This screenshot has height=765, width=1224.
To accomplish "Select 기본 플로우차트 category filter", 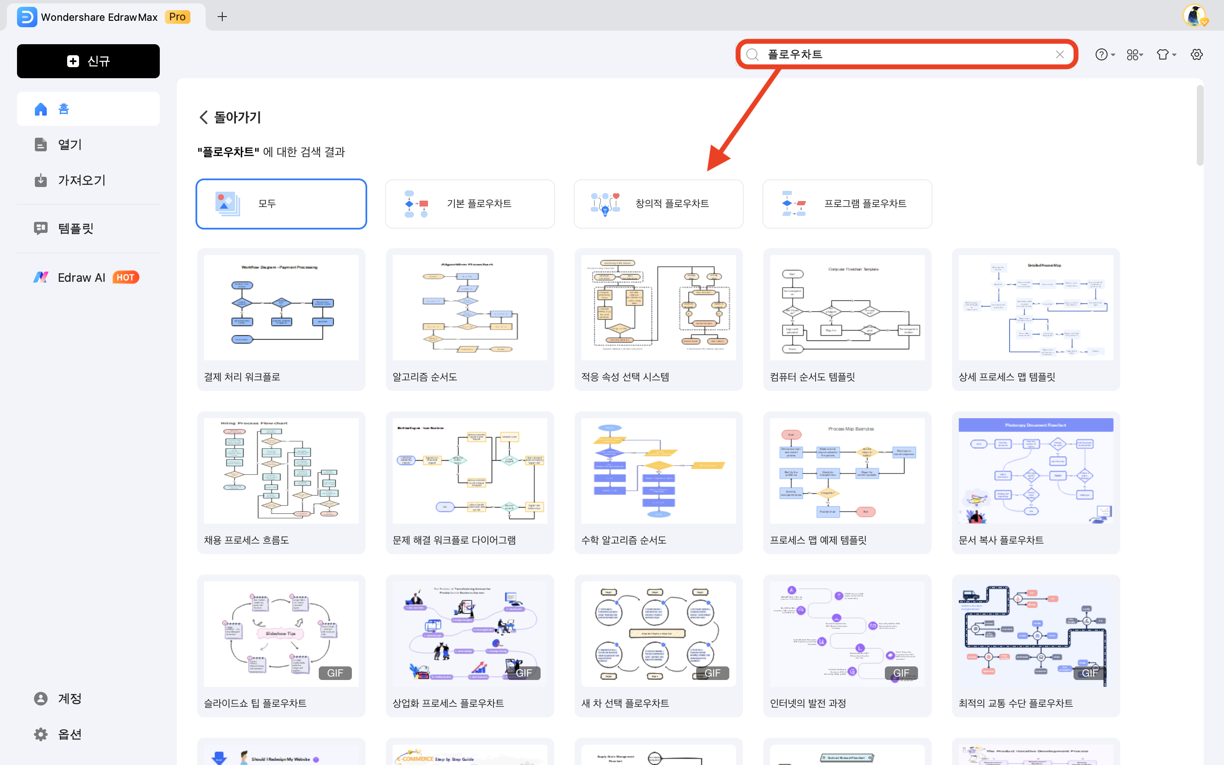I will pos(469,204).
